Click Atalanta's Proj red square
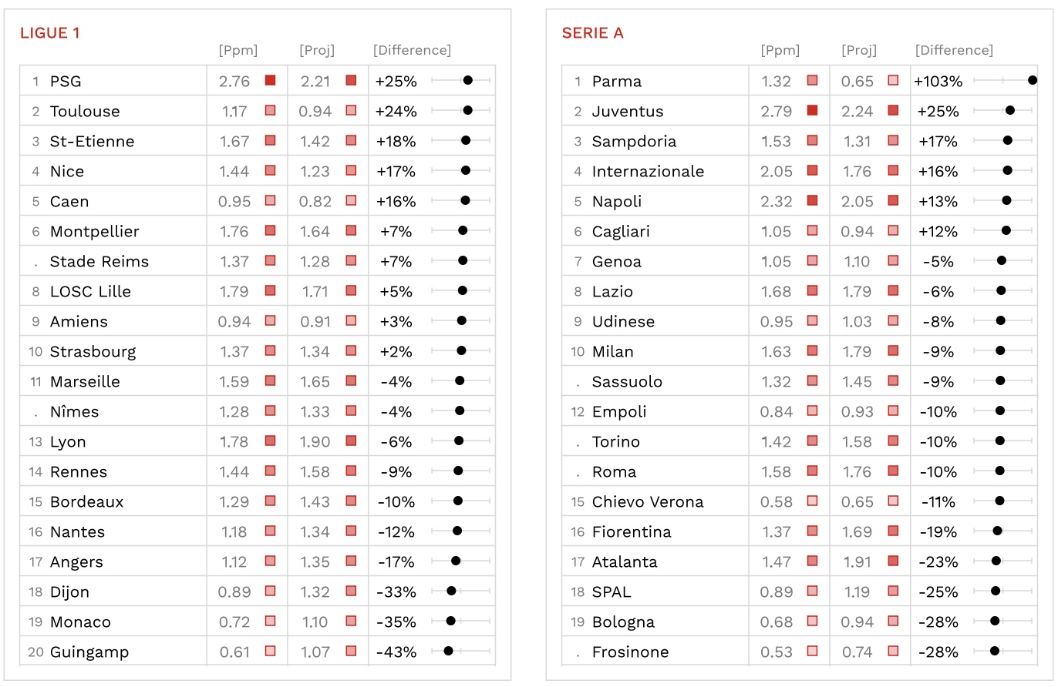Viewport: 1058px width, 687px height. [x=893, y=561]
